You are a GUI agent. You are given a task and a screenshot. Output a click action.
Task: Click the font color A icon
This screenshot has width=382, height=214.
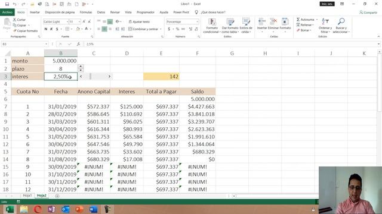pyautogui.click(x=86, y=29)
